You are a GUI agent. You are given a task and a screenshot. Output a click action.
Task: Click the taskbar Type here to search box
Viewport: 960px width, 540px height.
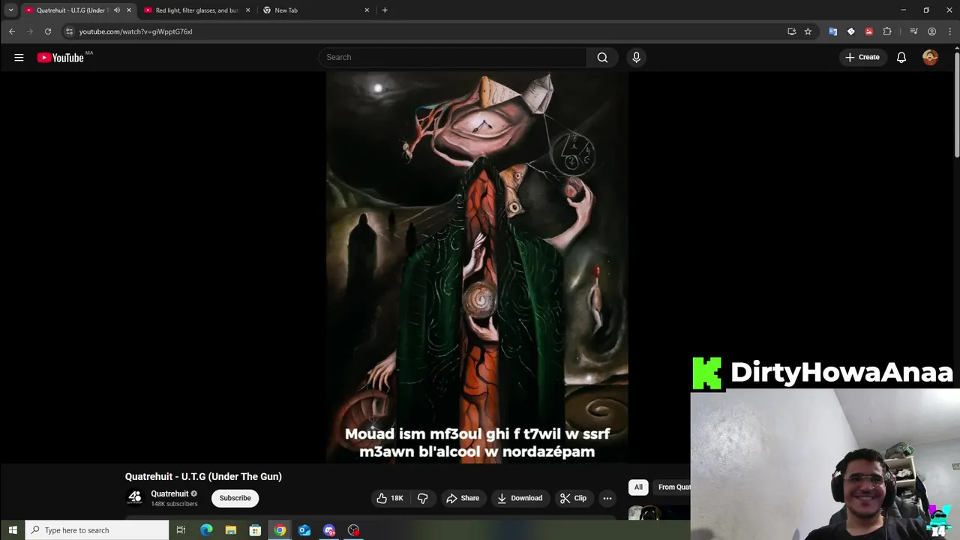pyautogui.click(x=97, y=530)
